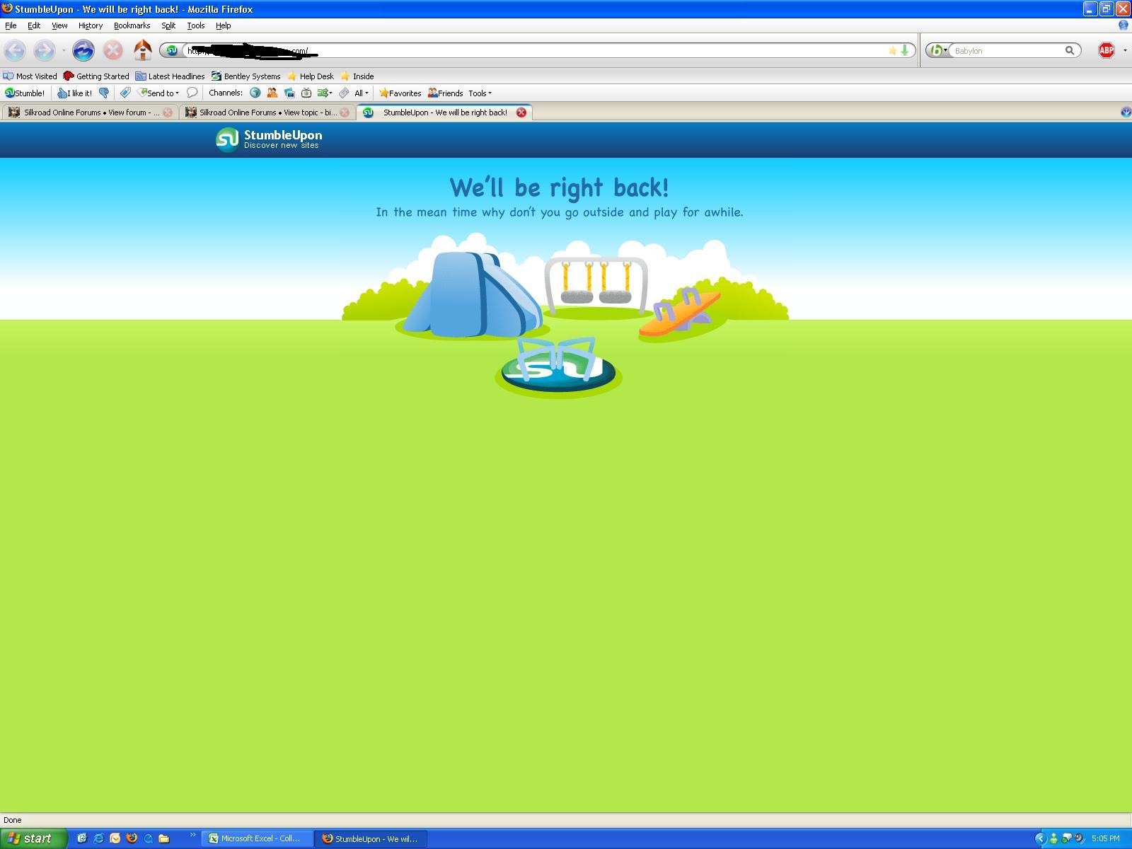Image resolution: width=1132 pixels, height=849 pixels.
Task: Open the All channels dropdown
Action: tap(362, 93)
